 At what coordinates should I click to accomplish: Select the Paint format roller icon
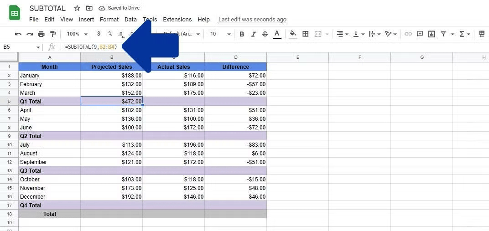click(x=53, y=34)
